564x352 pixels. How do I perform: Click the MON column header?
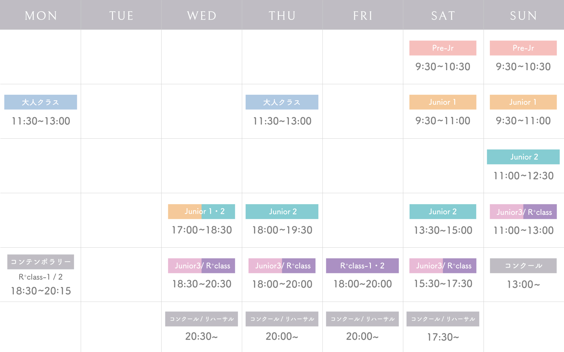[x=41, y=15]
